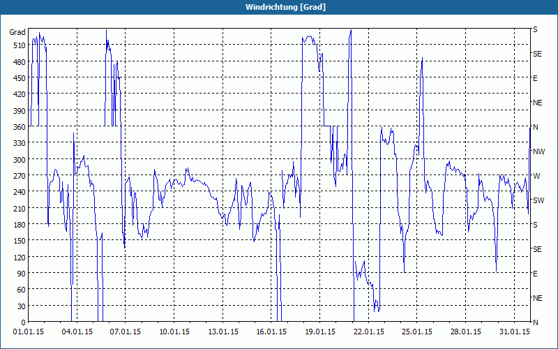The width and height of the screenshot is (558, 349).
Task: Select the 25.01.15 date label
Action: [x=417, y=332]
